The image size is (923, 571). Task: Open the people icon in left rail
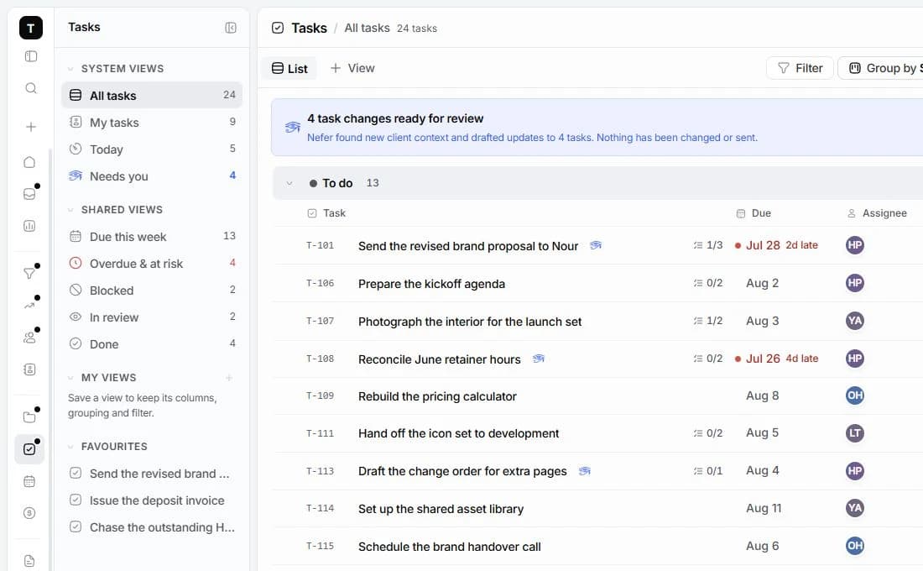[29, 338]
